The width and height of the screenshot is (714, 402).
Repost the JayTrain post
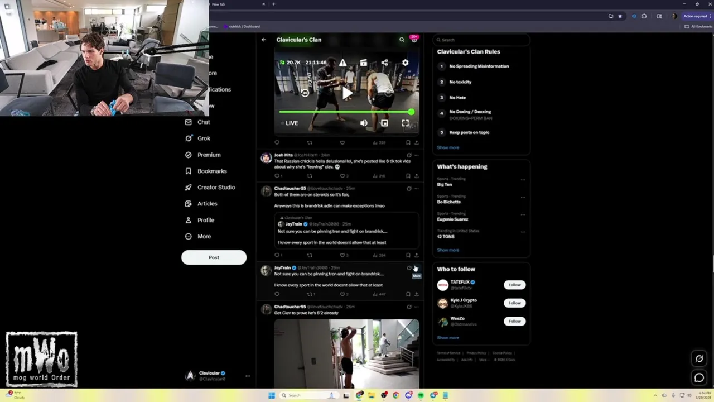310,294
